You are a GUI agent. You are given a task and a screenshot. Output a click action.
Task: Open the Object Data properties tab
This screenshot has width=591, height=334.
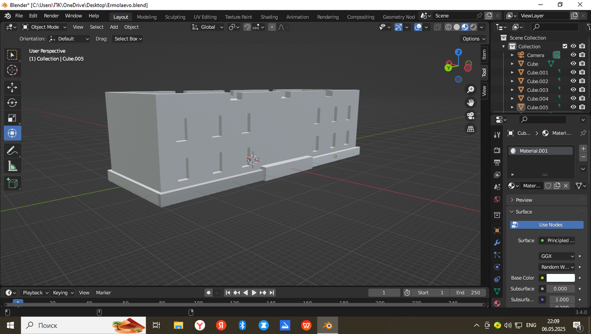pyautogui.click(x=497, y=291)
